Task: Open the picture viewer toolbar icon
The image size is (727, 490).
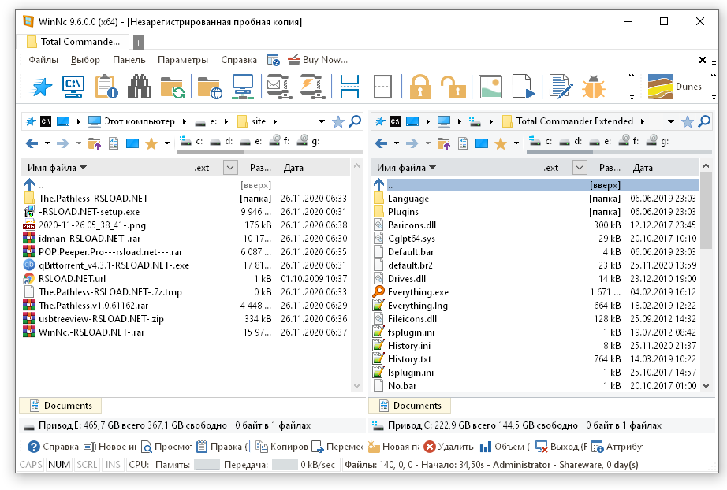Action: (490, 87)
